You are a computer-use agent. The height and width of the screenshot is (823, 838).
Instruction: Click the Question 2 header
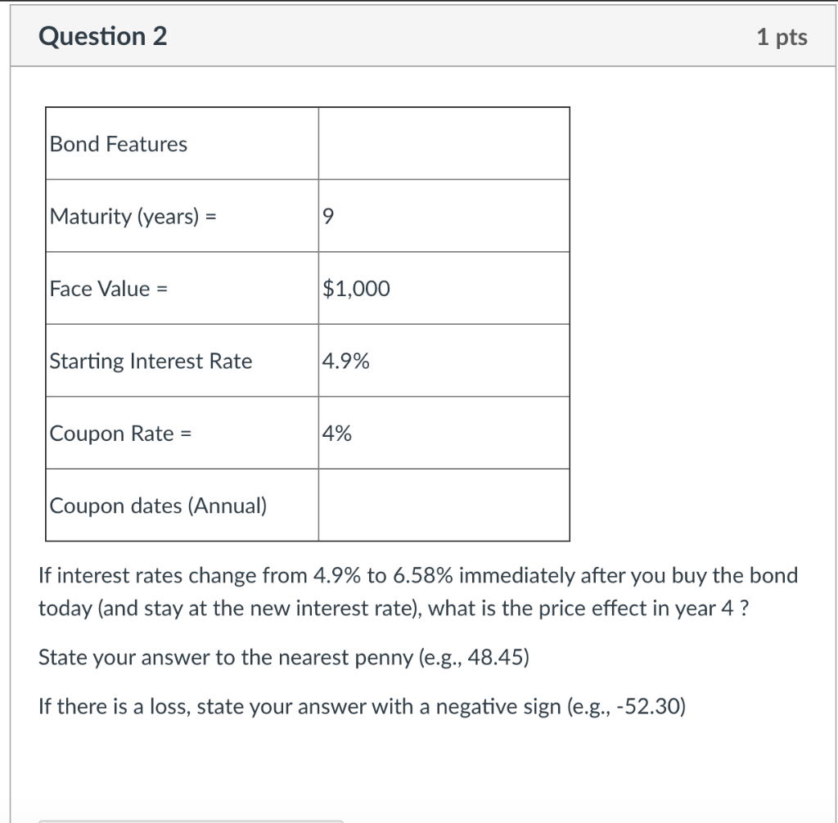coord(102,36)
